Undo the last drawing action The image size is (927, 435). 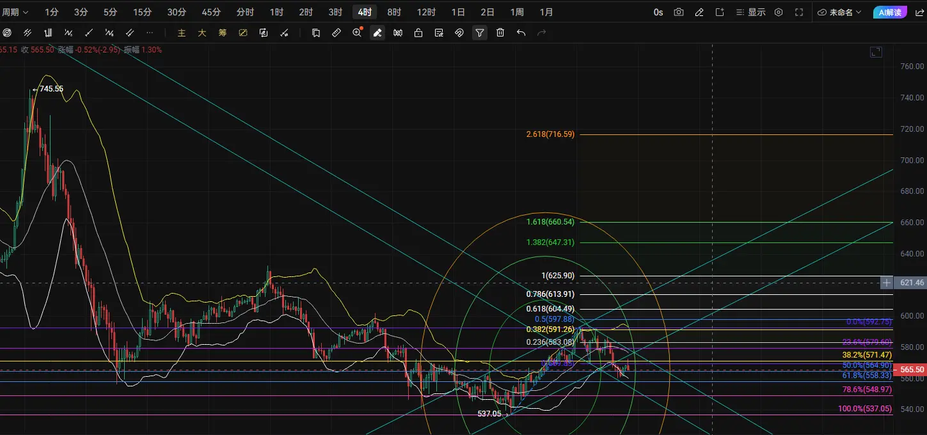521,33
